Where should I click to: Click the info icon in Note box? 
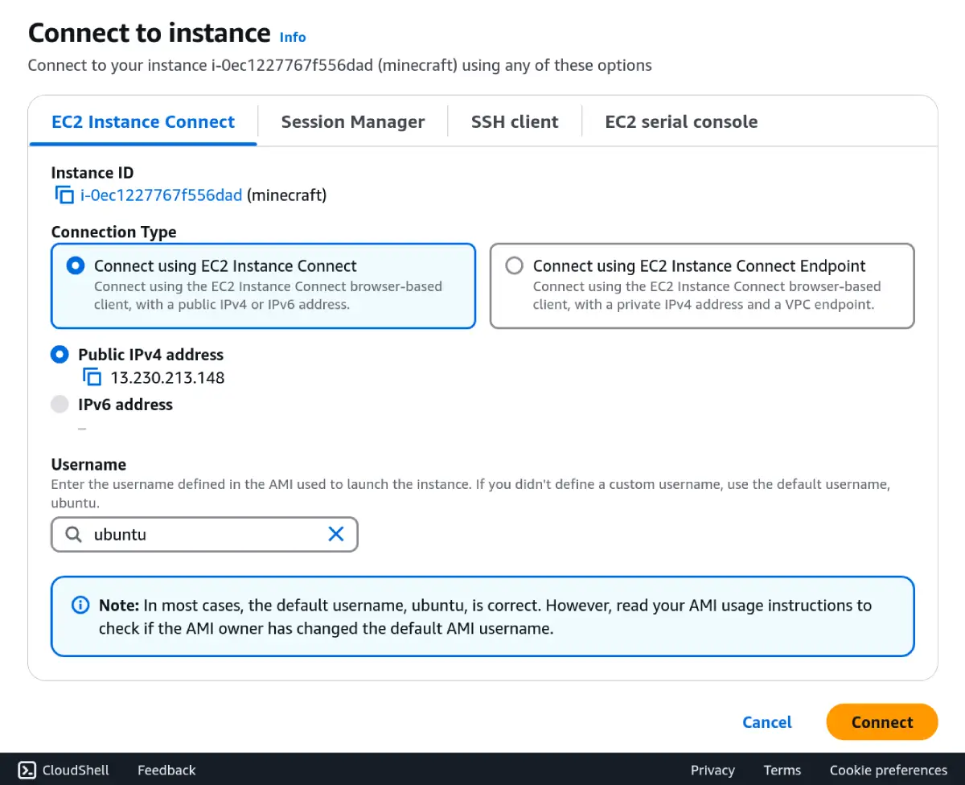[x=80, y=605]
